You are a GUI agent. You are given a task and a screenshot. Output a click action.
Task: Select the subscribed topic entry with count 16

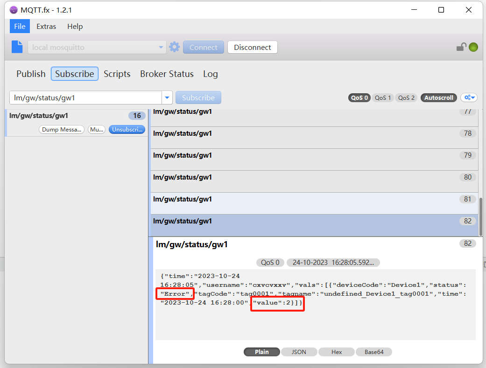coord(77,123)
